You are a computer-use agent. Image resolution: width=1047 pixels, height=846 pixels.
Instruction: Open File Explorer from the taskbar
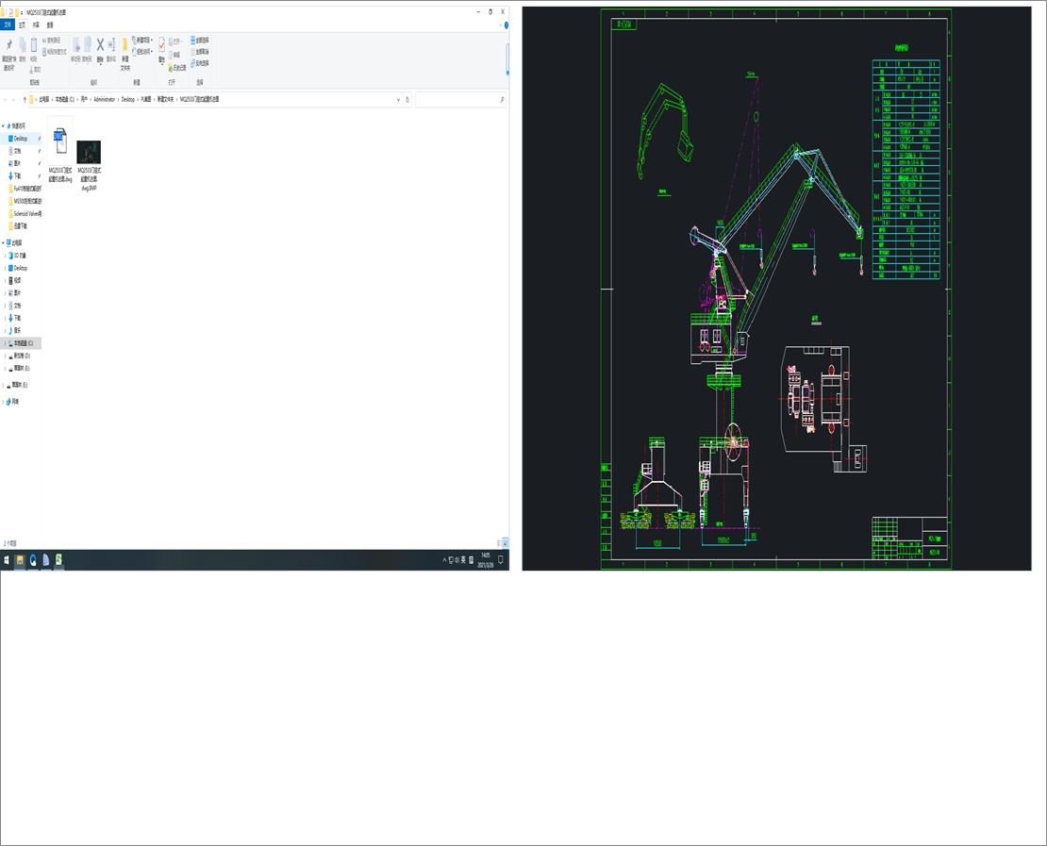19,559
